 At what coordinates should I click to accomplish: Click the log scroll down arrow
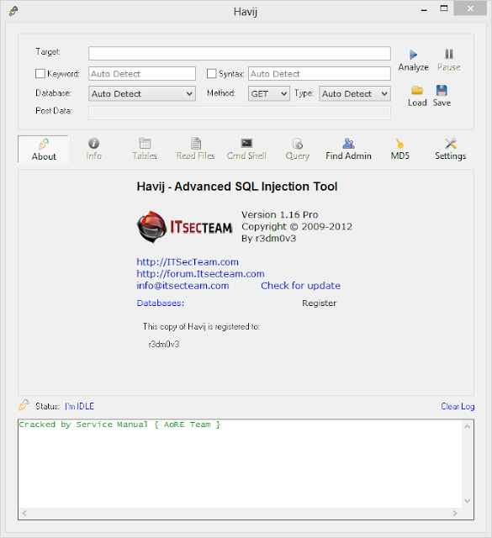pyautogui.click(x=467, y=501)
